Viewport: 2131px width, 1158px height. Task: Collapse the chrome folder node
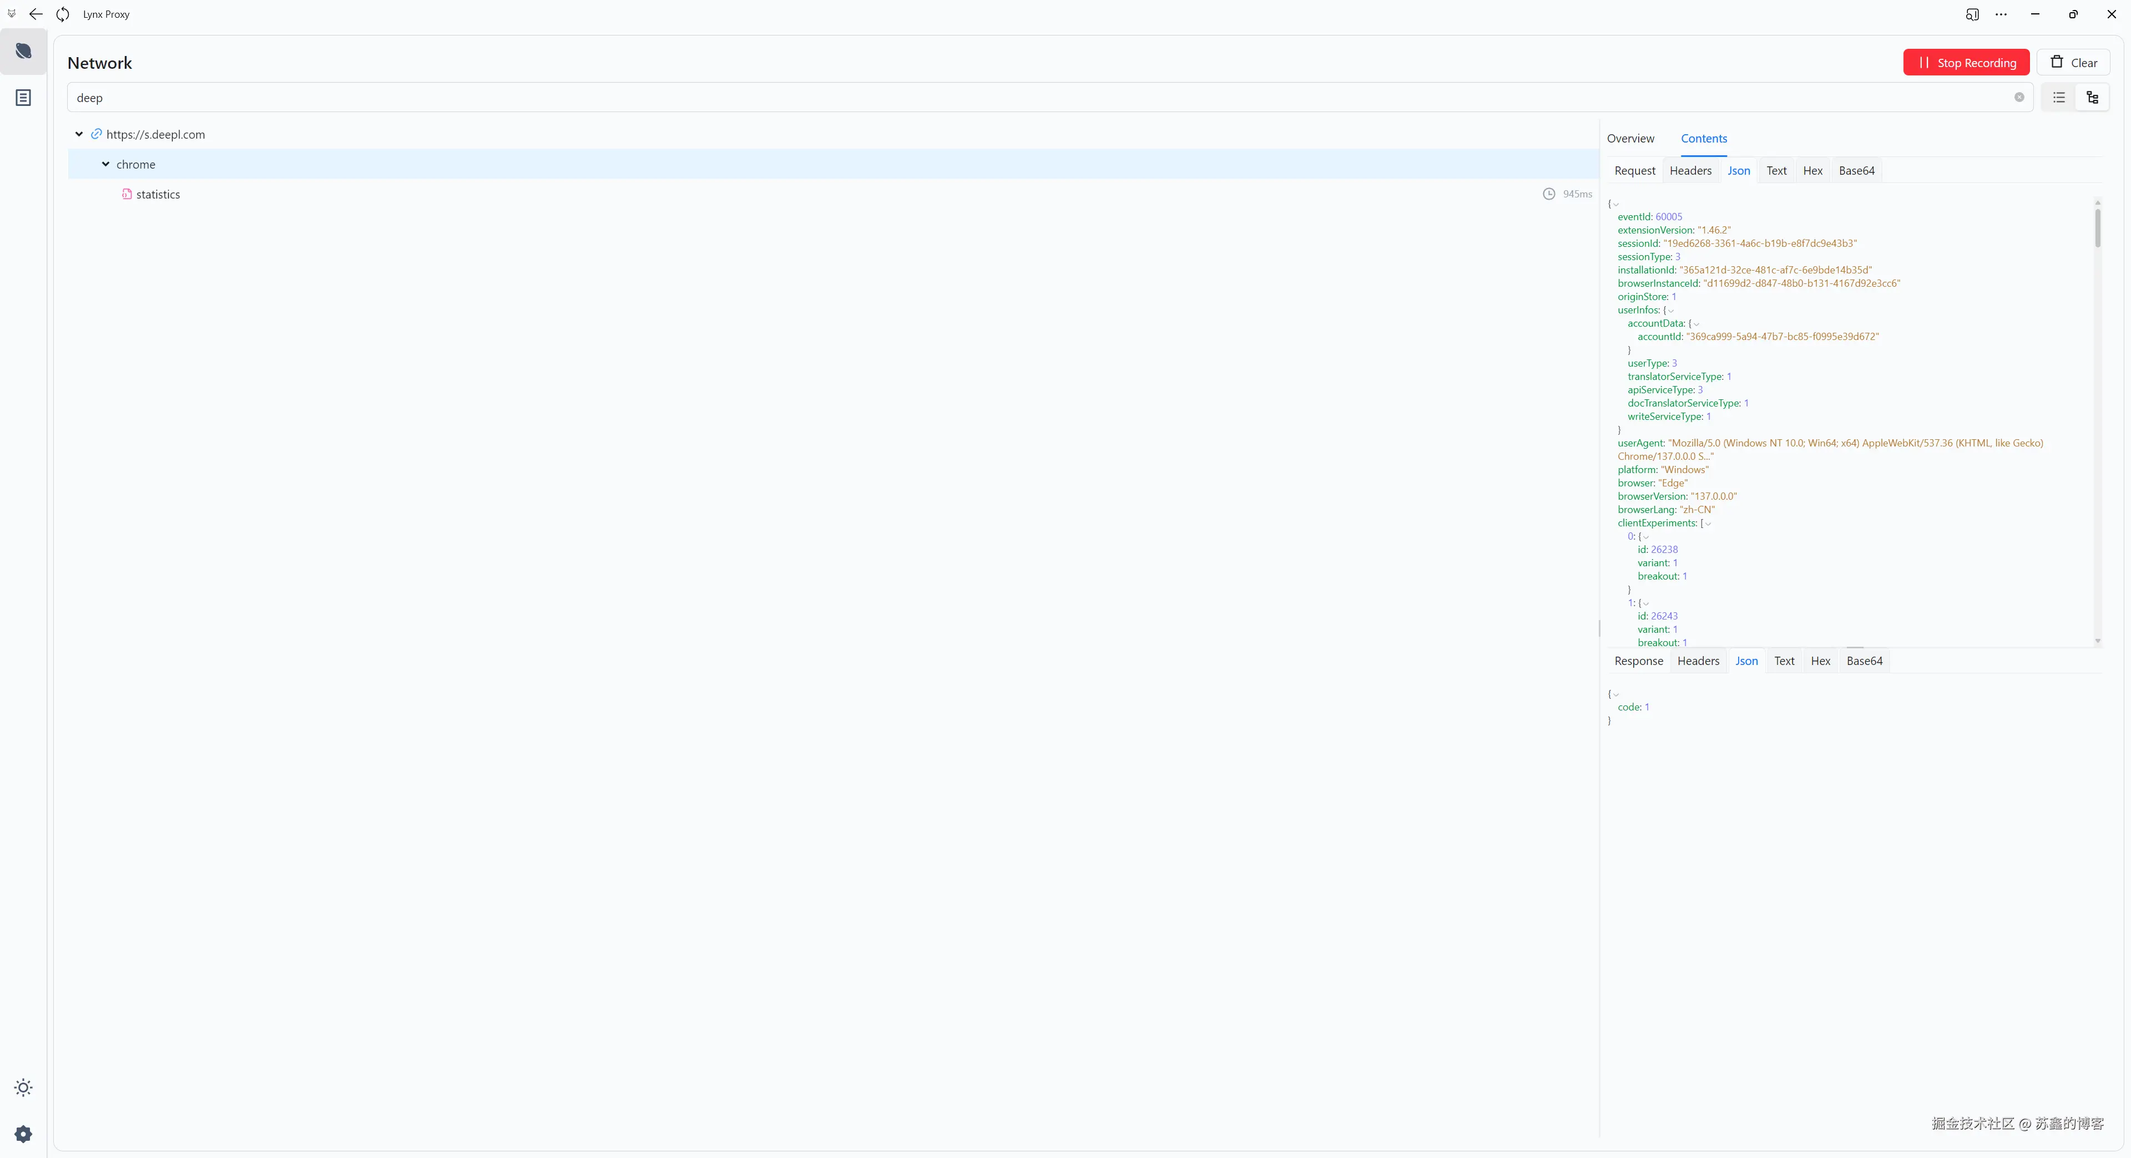click(106, 164)
